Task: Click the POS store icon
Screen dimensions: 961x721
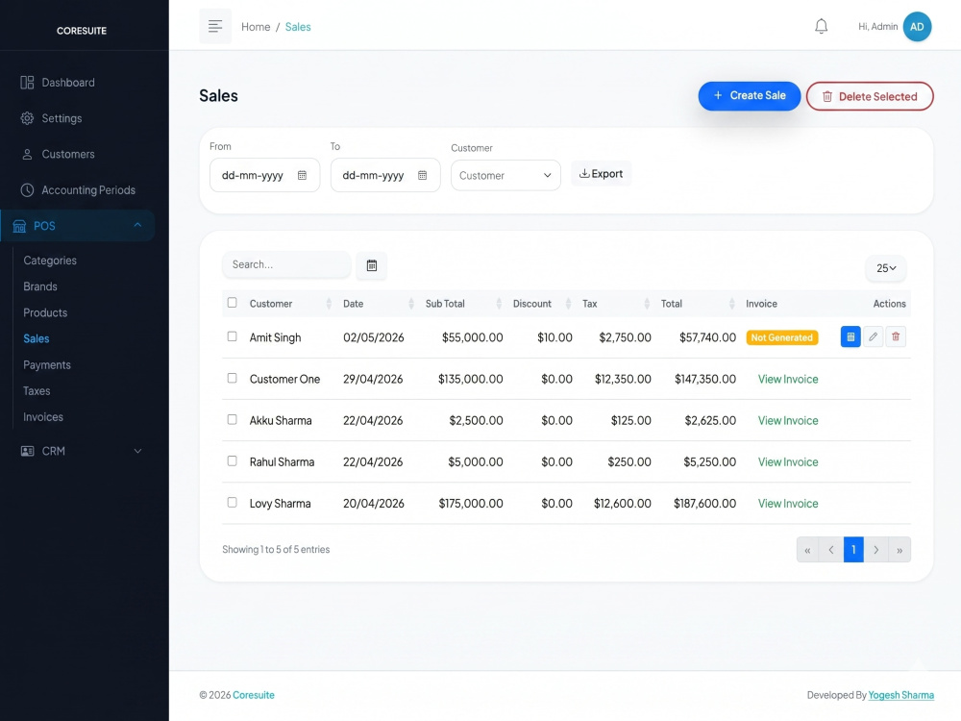Action: (19, 226)
